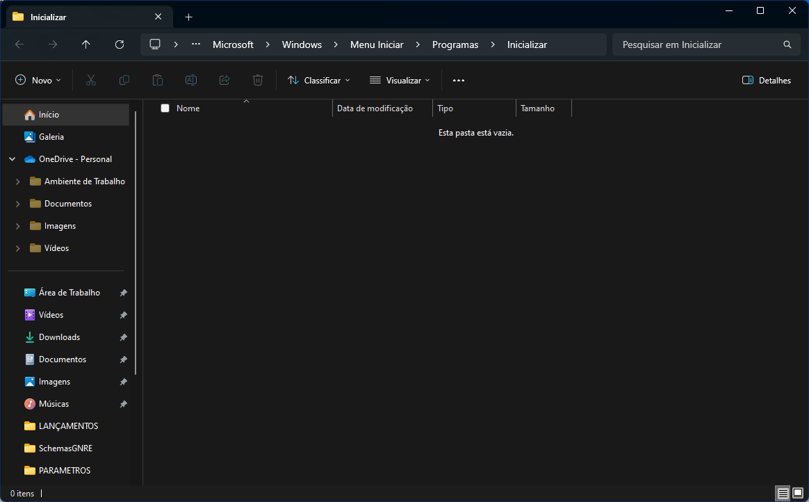Navigate to Menu Iniciar in breadcrumb
The height and width of the screenshot is (502, 809).
pos(377,44)
